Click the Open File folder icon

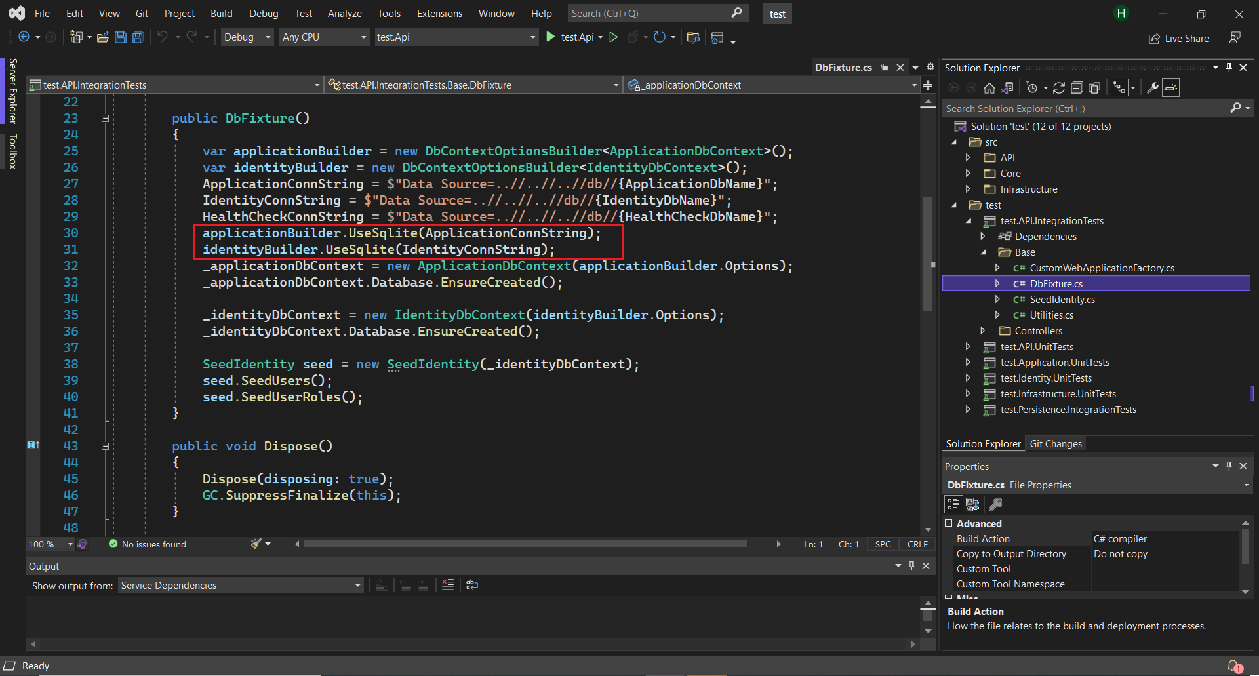pos(103,37)
